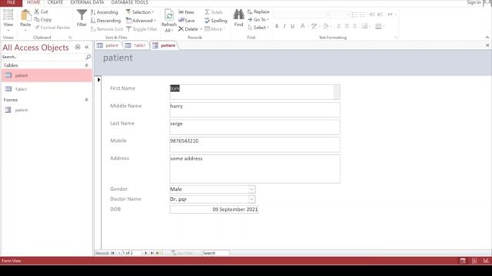Image resolution: width=492 pixels, height=276 pixels.
Task: Click the navigation pane Search box
Action: coord(44,57)
